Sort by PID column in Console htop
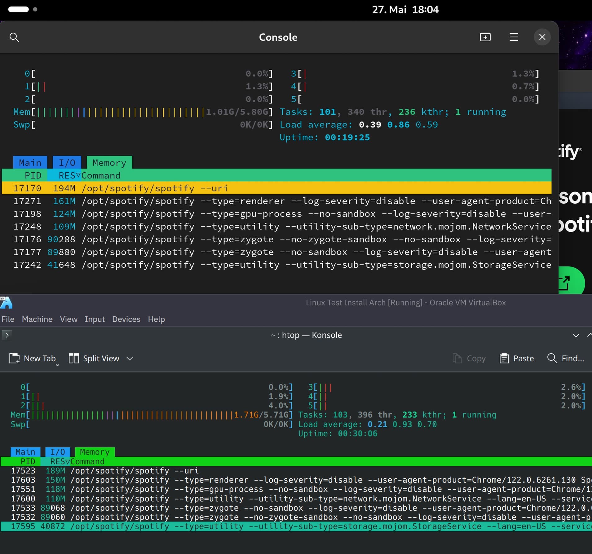Viewport: 592px width, 554px height. coord(33,175)
